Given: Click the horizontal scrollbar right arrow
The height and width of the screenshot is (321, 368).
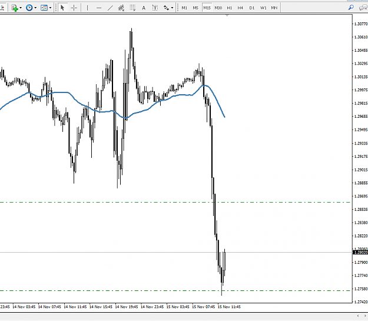Looking at the screenshot, I should 365,316.
